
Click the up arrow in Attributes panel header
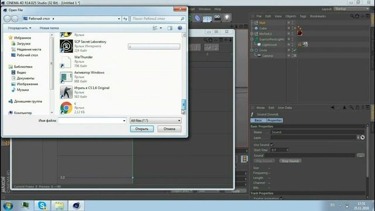pos(345,108)
